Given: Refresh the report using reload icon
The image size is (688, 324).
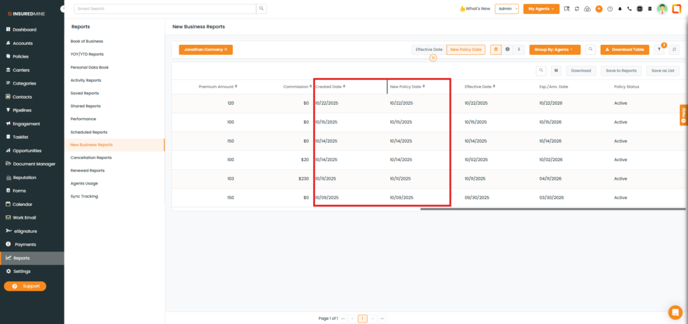Looking at the screenshot, I should 674,50.
